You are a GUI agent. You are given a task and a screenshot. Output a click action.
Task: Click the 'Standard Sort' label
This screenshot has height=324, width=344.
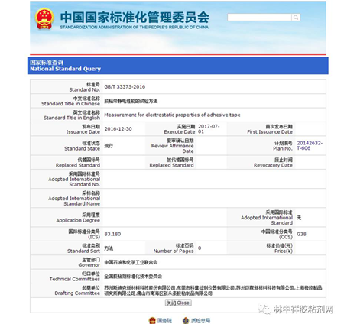click(x=83, y=251)
